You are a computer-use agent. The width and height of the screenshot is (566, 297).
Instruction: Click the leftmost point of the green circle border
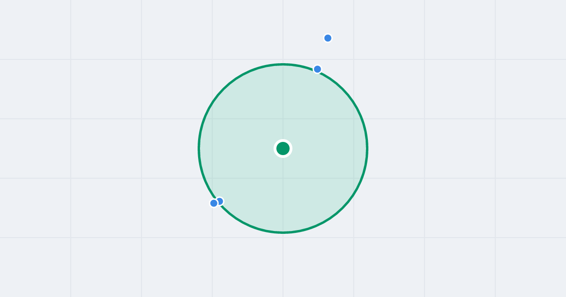pyautogui.click(x=199, y=148)
